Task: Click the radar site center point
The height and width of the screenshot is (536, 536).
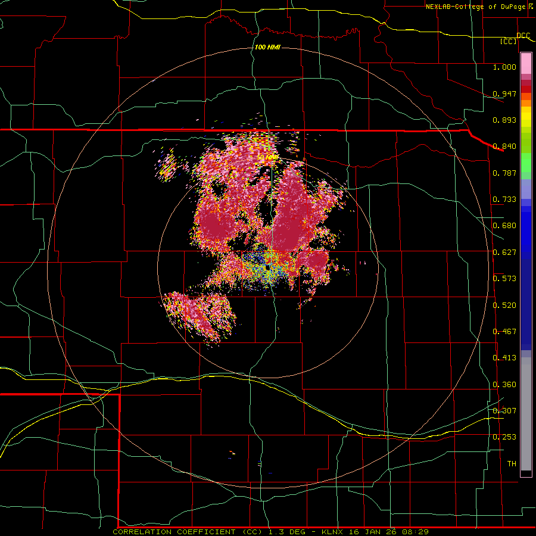Action: 268,268
